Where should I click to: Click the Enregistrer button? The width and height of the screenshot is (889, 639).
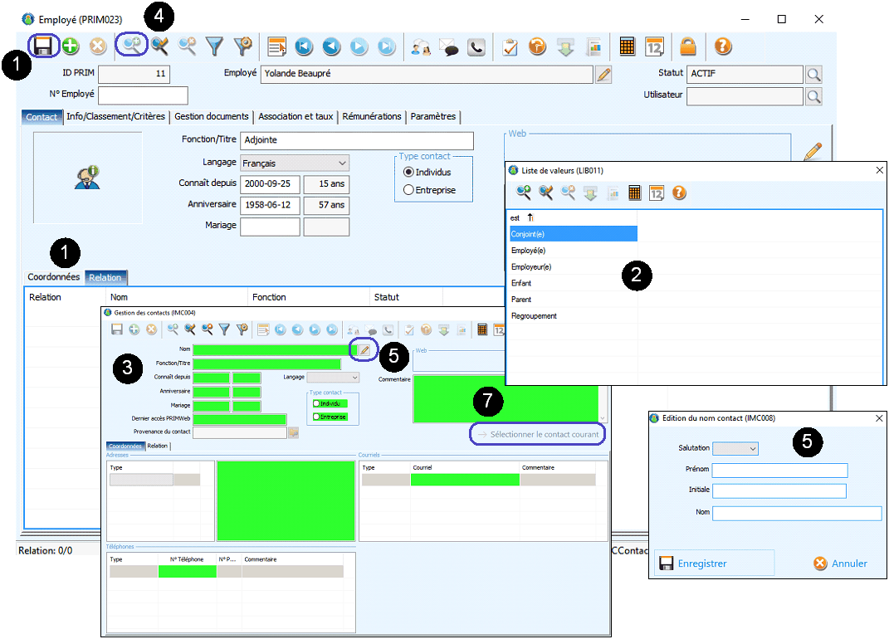(x=714, y=563)
